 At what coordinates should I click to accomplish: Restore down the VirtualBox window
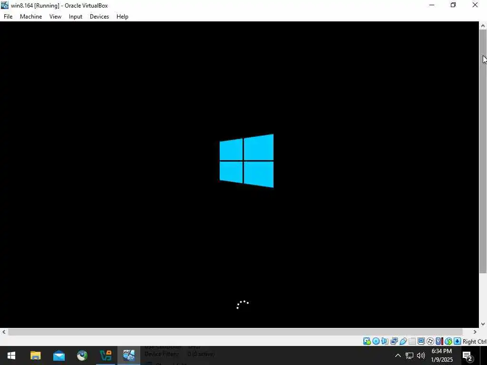click(x=453, y=5)
